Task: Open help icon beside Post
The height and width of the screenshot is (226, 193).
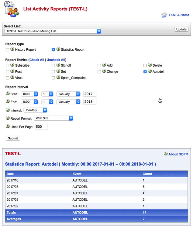Action: point(12,71)
